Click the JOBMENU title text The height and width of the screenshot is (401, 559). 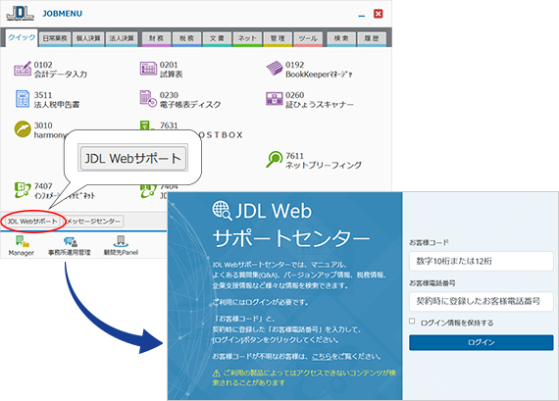(x=63, y=14)
